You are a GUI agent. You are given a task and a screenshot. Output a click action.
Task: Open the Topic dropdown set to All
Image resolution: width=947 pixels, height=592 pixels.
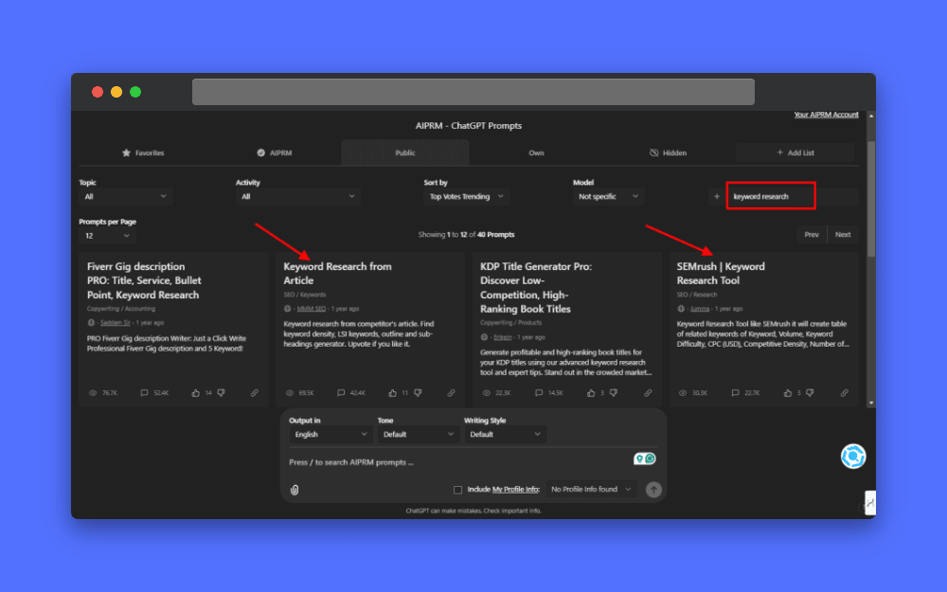tap(126, 196)
